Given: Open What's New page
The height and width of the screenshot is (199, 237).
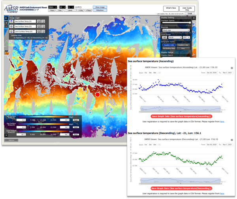Looking at the screenshot, I should click(171, 9).
